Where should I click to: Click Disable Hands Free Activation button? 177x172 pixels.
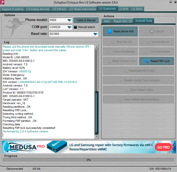click(x=138, y=80)
